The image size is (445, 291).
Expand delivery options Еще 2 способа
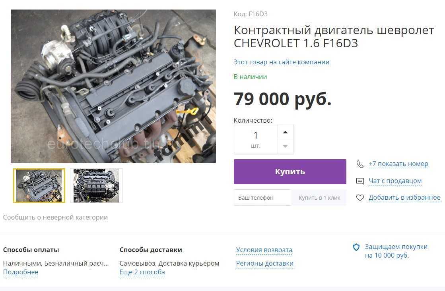click(x=142, y=272)
